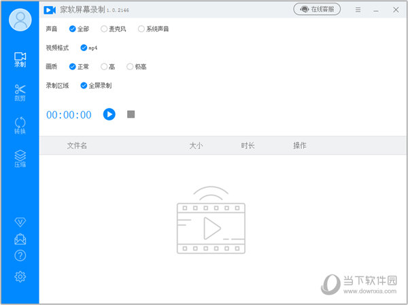
Task: Open the 裁剪 (Trim) scissors tool
Action: click(20, 92)
